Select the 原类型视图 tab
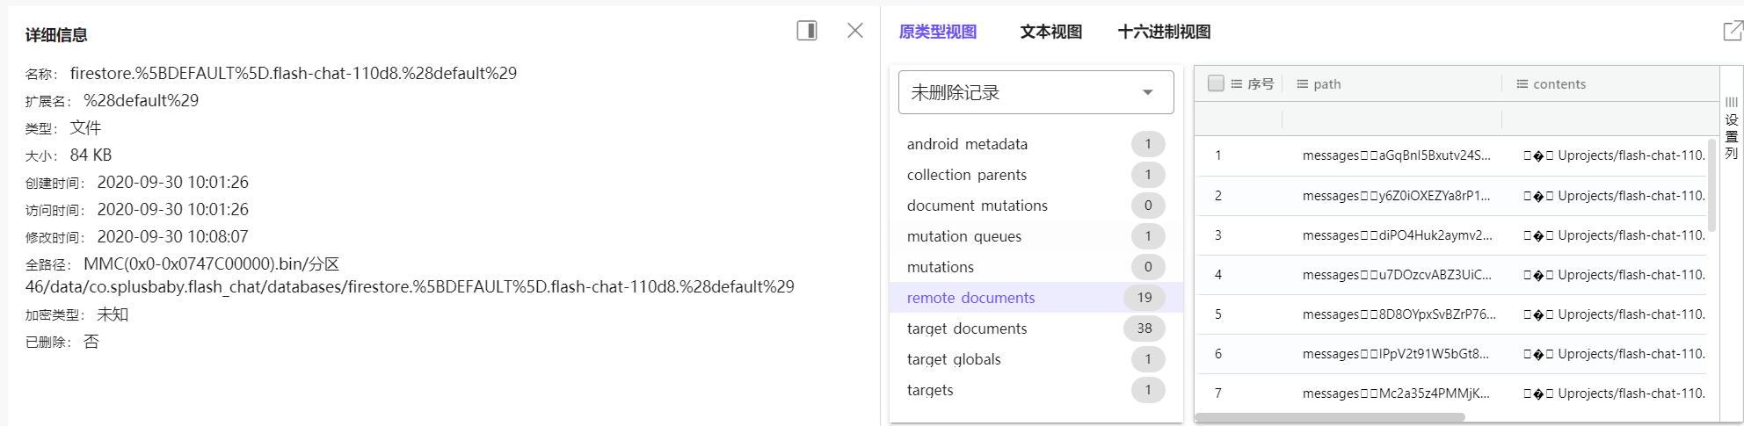The width and height of the screenshot is (1744, 426). pyautogui.click(x=937, y=32)
